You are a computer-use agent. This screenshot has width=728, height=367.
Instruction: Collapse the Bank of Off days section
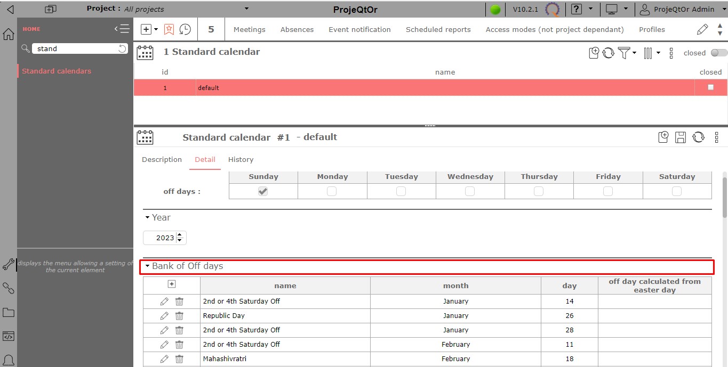(148, 266)
